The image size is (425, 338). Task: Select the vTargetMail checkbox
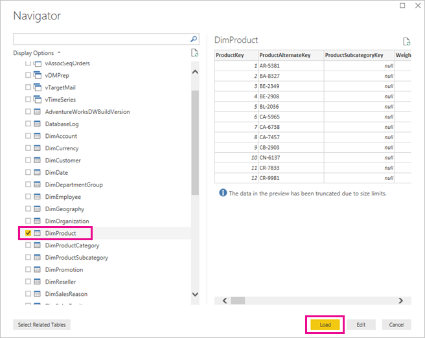click(28, 87)
